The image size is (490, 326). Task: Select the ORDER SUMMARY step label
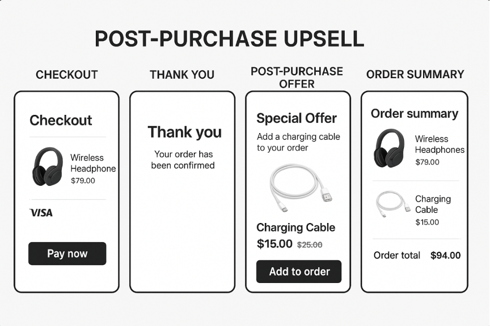[415, 74]
